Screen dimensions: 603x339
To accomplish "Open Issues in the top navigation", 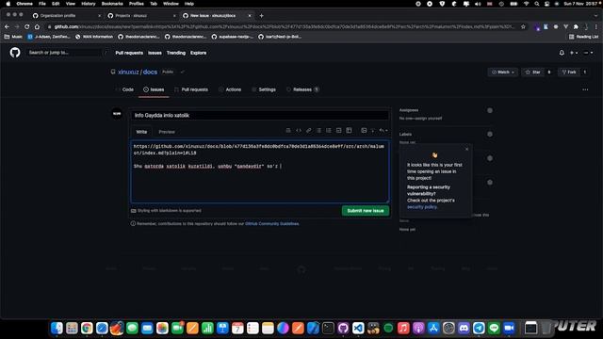I will pyautogui.click(x=155, y=53).
